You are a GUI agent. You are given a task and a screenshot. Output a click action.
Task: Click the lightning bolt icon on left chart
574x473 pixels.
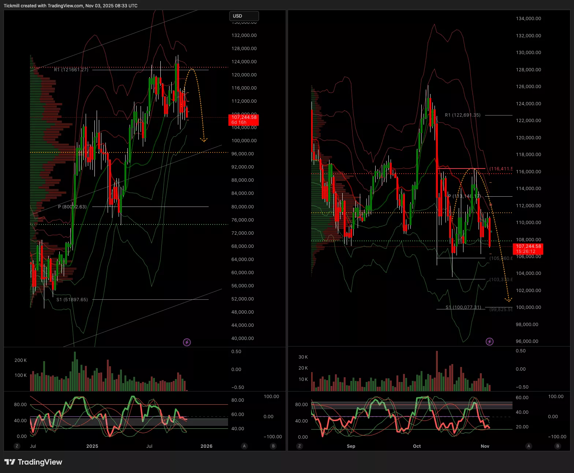(187, 343)
